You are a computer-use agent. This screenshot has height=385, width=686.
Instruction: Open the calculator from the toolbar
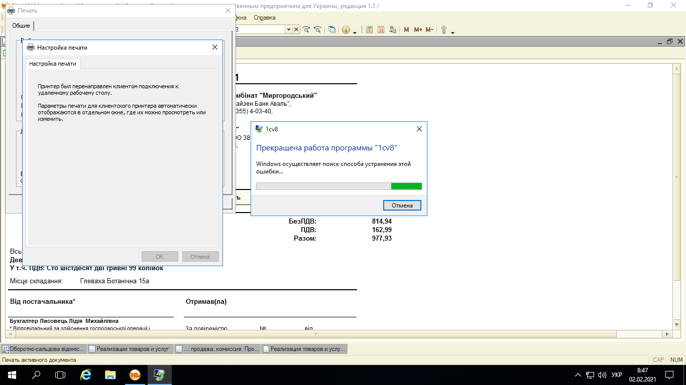coord(369,30)
